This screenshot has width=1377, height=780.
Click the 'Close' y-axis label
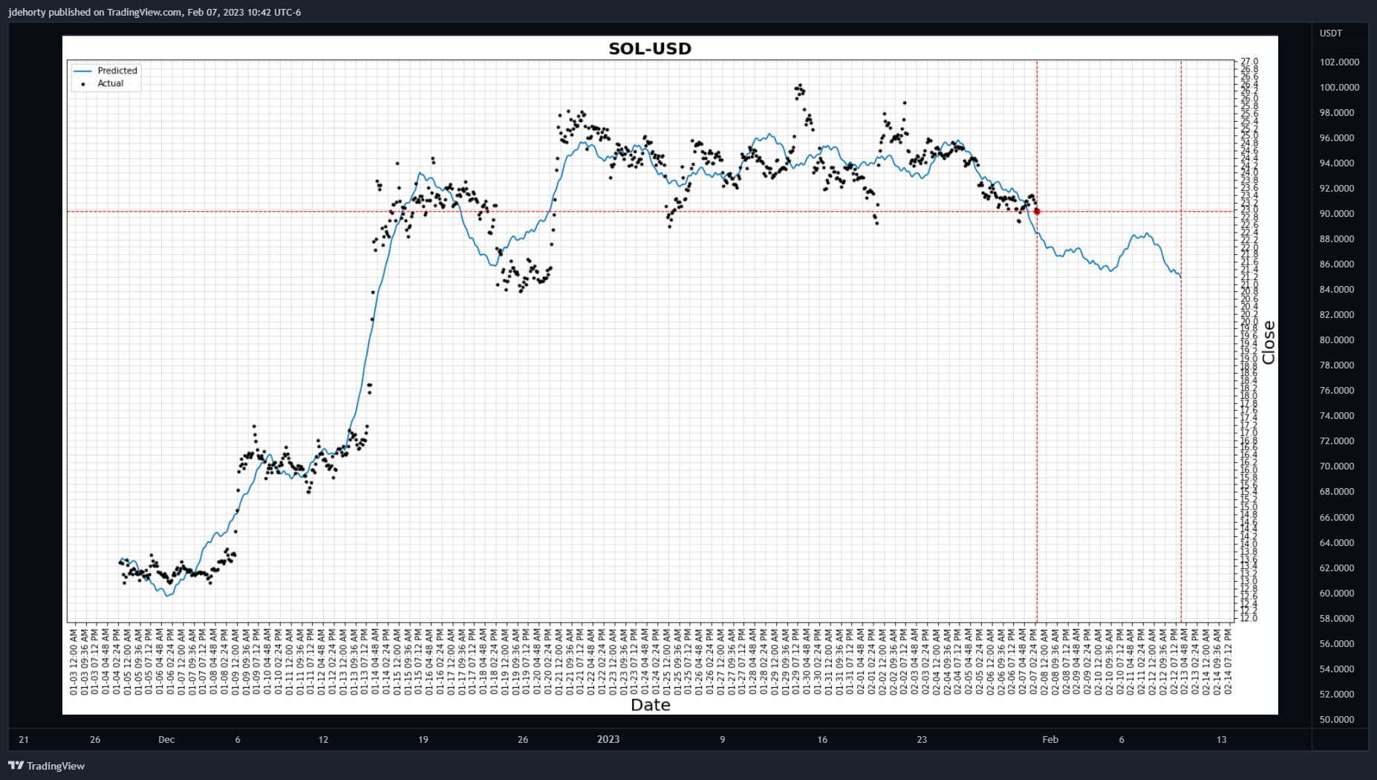coord(1269,342)
